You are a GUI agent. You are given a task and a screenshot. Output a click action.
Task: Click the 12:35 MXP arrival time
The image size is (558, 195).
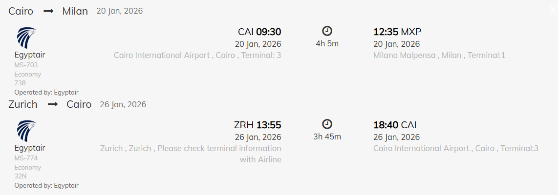397,32
